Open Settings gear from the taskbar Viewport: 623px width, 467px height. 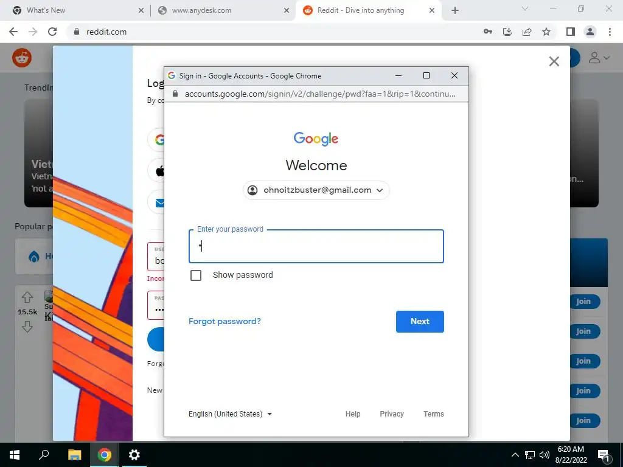(x=134, y=455)
